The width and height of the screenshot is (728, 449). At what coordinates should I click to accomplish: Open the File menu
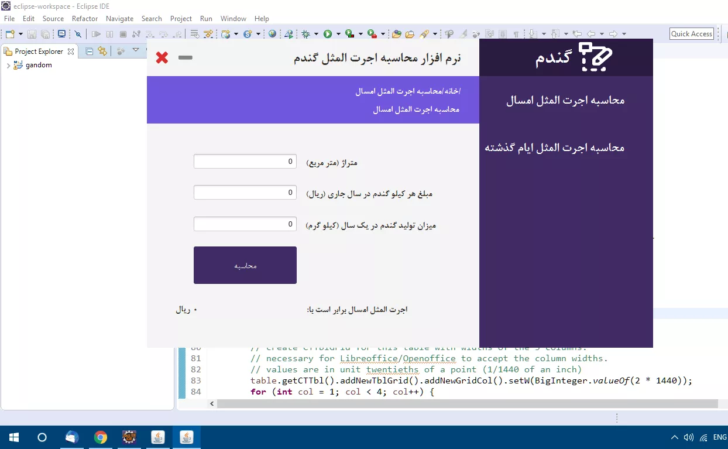[9, 19]
